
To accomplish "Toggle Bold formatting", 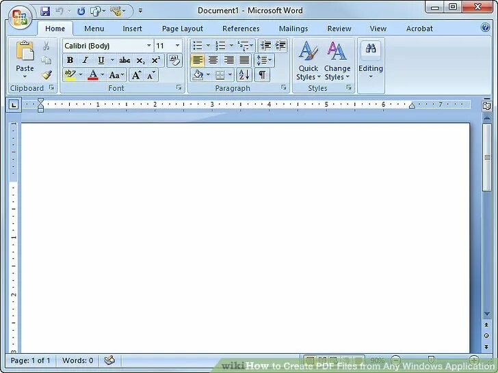I will point(70,60).
